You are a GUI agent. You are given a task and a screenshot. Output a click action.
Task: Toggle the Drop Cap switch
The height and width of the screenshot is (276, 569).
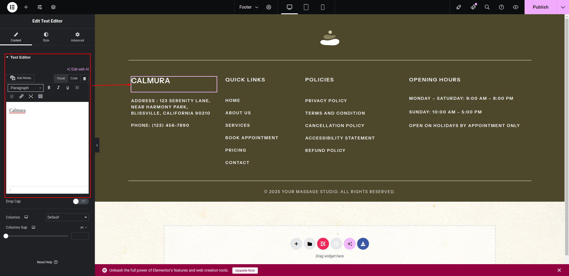(x=81, y=201)
